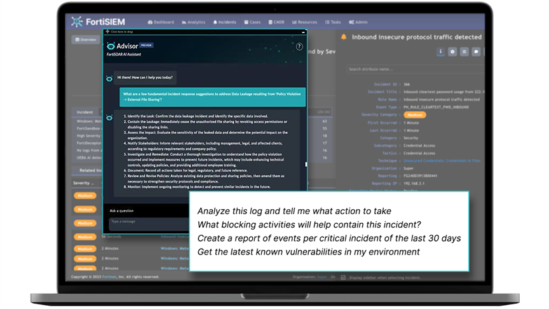Viewport: 549px width, 309px height.
Task: Select the Data Leakage question bubble
Action: coord(212,97)
